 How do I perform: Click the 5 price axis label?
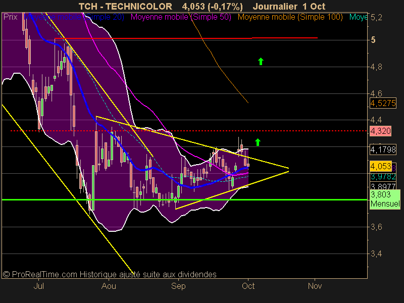pos(373,40)
